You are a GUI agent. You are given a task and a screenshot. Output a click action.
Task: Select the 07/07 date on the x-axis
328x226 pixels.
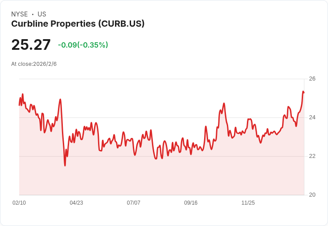point(133,203)
